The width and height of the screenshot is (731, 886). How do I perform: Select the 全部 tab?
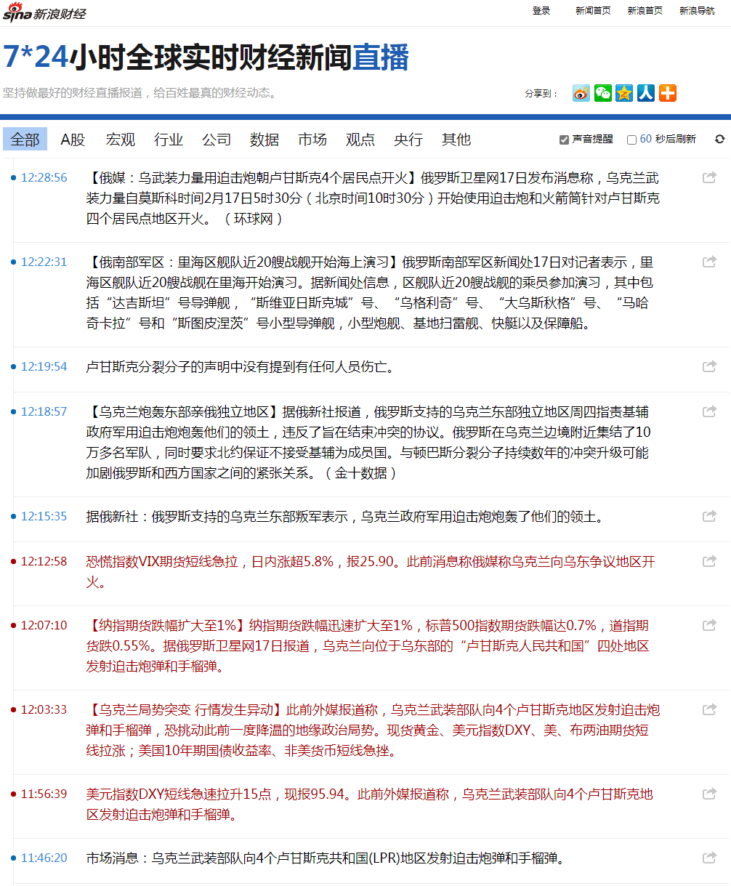click(25, 139)
